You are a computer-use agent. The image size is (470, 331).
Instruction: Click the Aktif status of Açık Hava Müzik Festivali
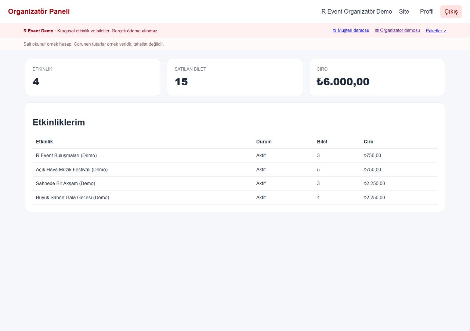click(261, 170)
